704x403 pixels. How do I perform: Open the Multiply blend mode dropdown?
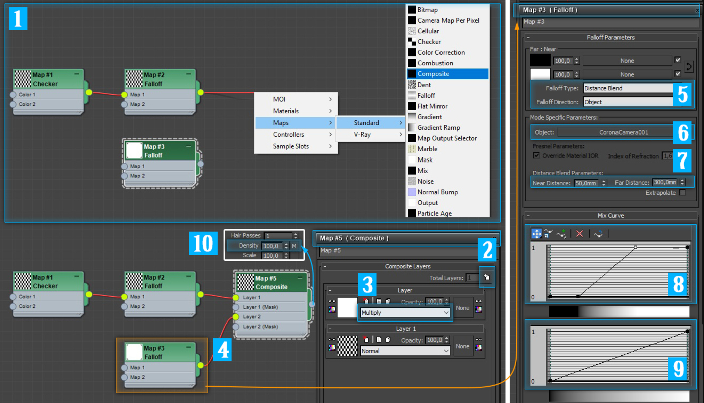point(405,313)
